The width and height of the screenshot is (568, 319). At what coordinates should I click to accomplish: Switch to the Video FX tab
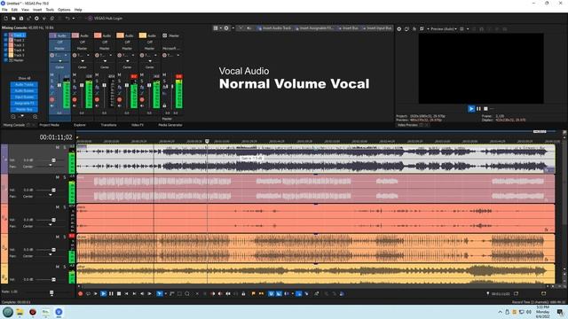tap(138, 125)
